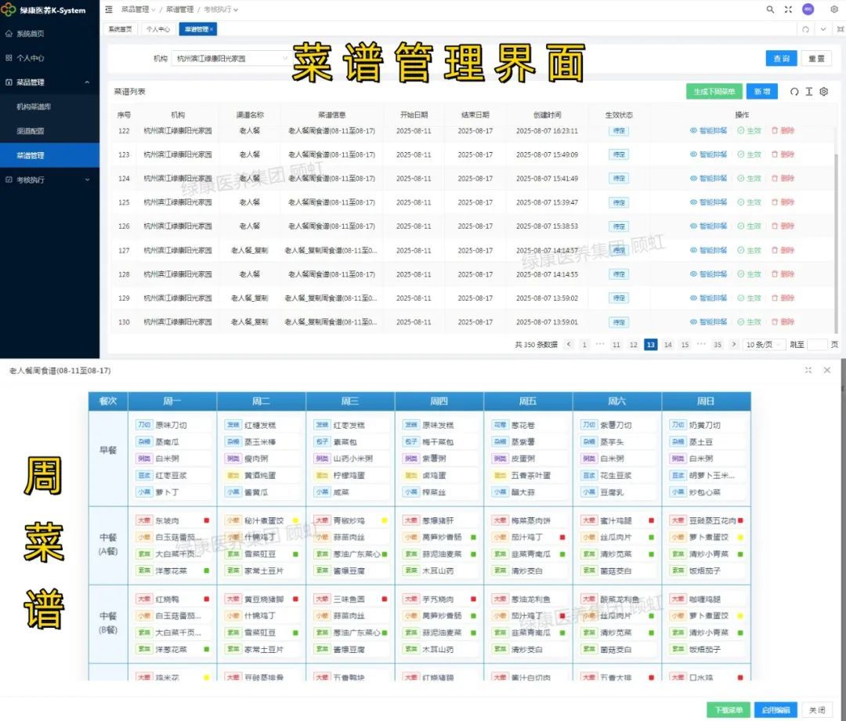
Task: Click 下载菜单 download button
Action: point(728,710)
